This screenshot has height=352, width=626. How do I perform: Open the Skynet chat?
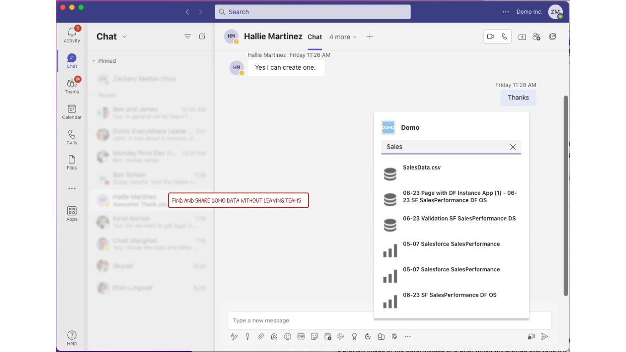(x=151, y=266)
